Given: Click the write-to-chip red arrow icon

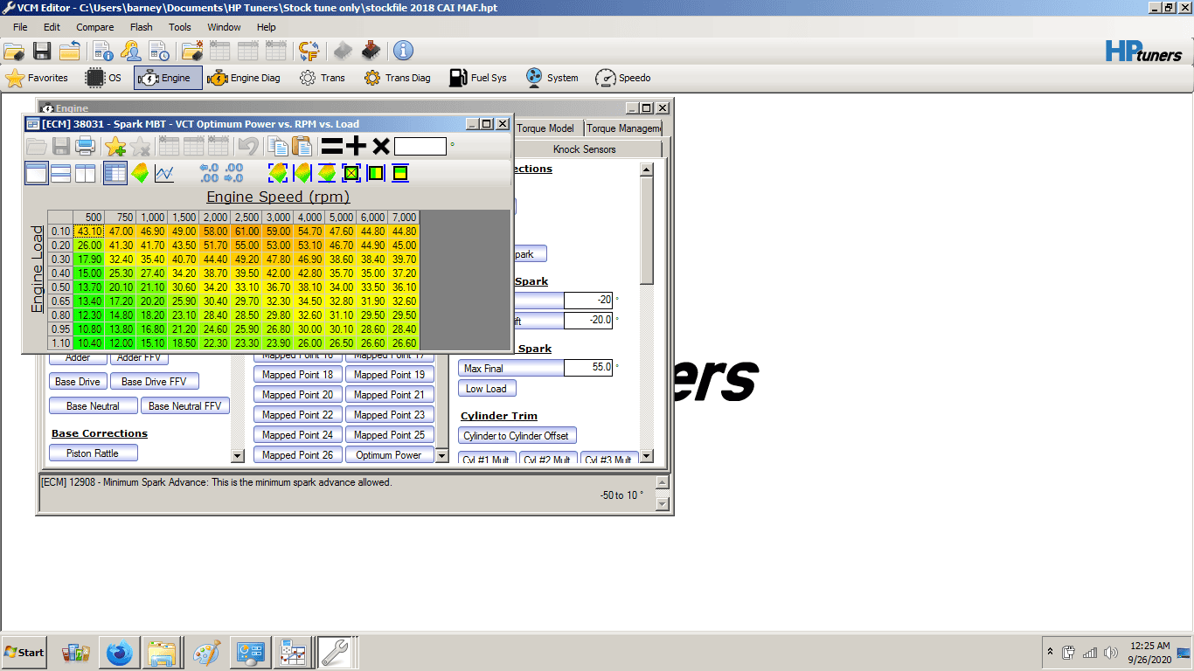Looking at the screenshot, I should click(x=371, y=51).
